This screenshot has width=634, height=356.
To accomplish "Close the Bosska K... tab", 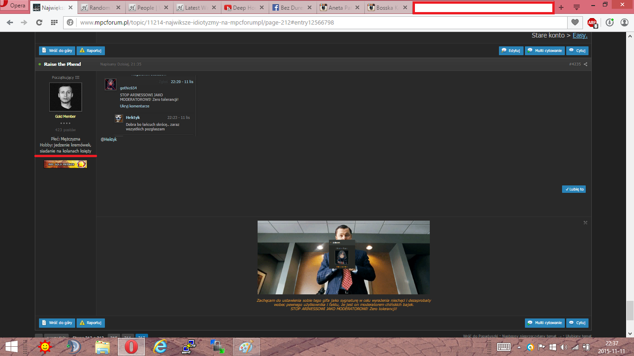I will click(x=405, y=8).
